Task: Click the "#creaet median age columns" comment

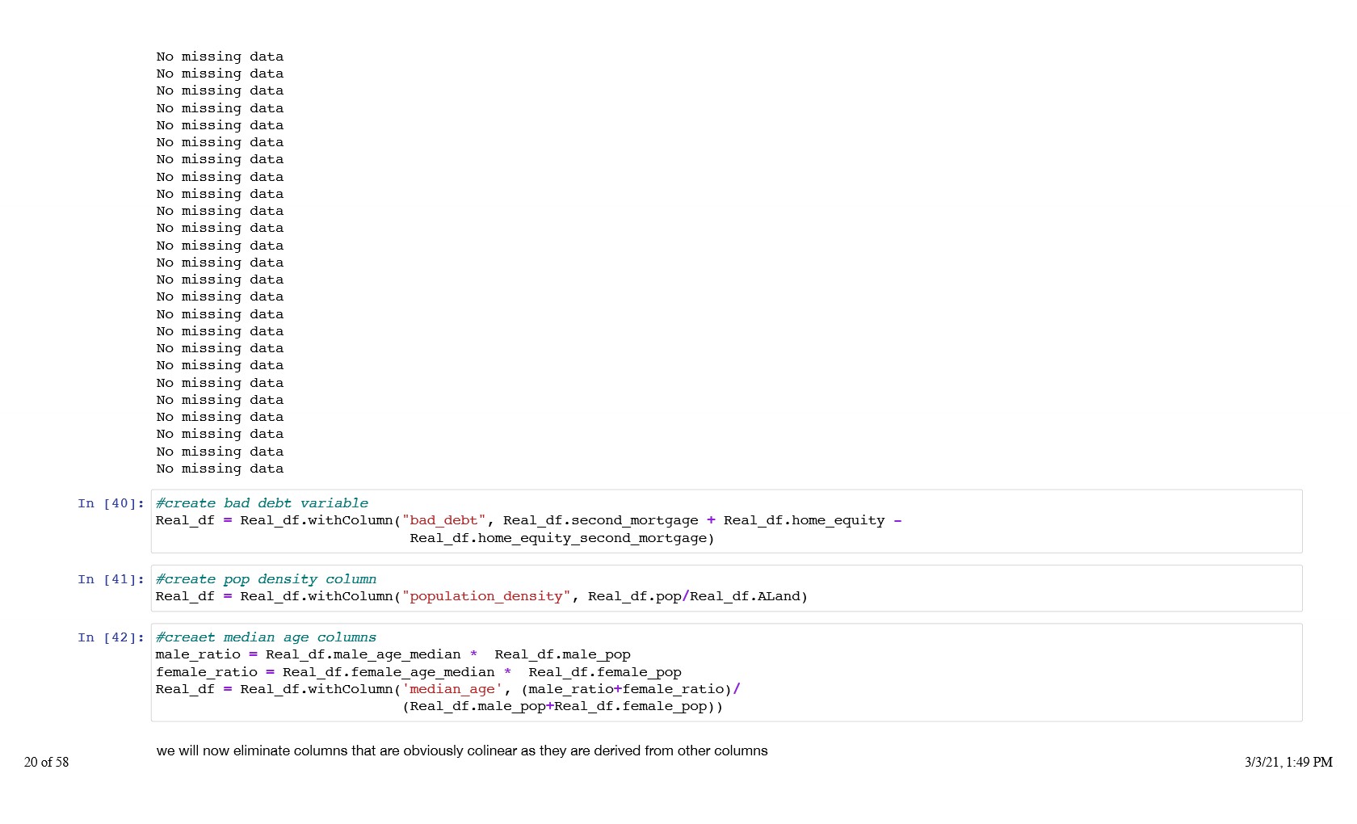Action: (x=266, y=637)
